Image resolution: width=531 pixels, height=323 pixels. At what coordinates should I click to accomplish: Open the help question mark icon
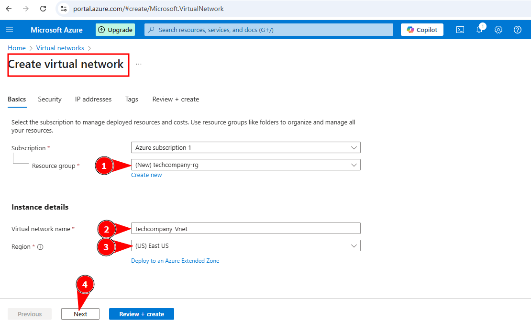pyautogui.click(x=518, y=30)
